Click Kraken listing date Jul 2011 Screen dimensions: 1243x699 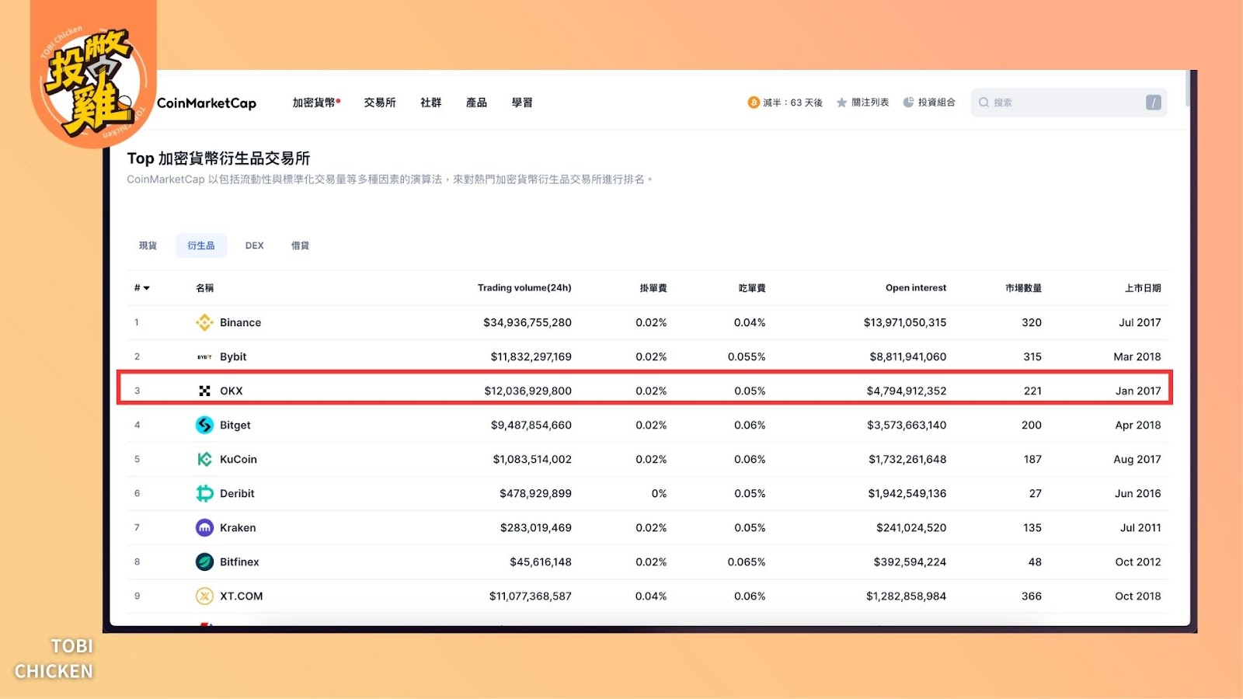tap(1140, 527)
